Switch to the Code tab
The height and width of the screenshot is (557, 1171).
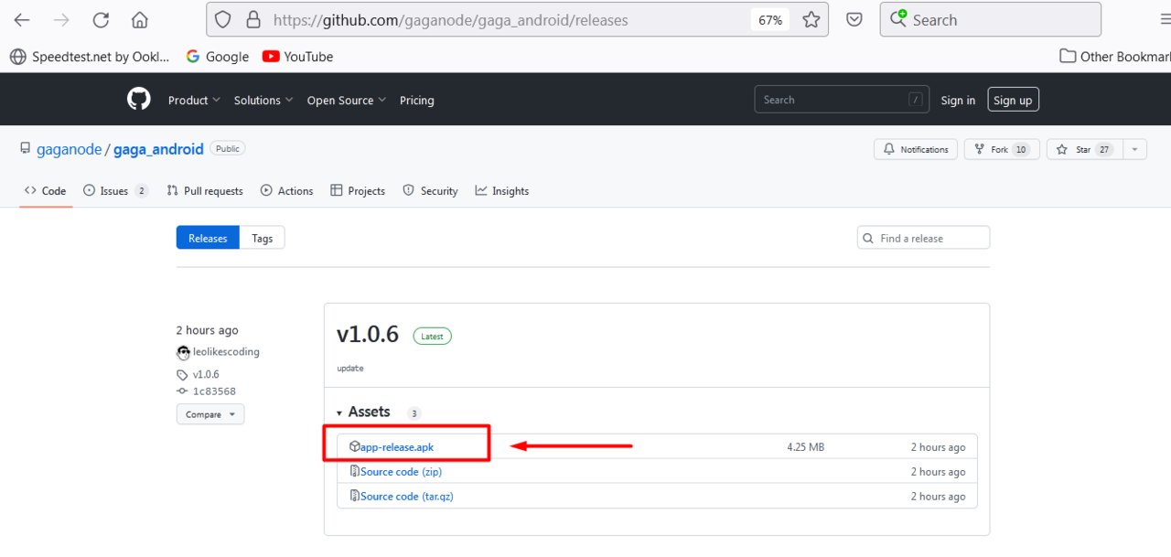(x=46, y=191)
